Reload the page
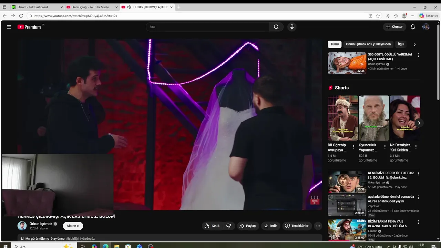 click(x=21, y=16)
